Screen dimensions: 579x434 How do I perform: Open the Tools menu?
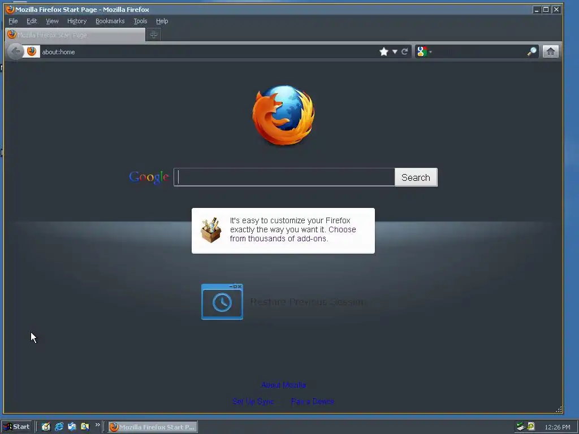point(140,21)
